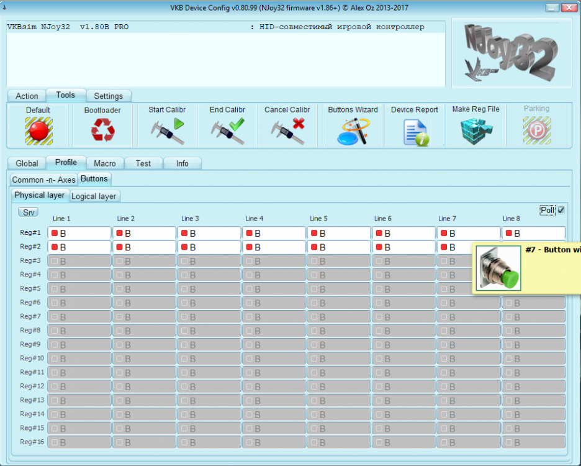The width and height of the screenshot is (581, 466).
Task: Switch to the Logical layer tab
Action: [x=94, y=196]
